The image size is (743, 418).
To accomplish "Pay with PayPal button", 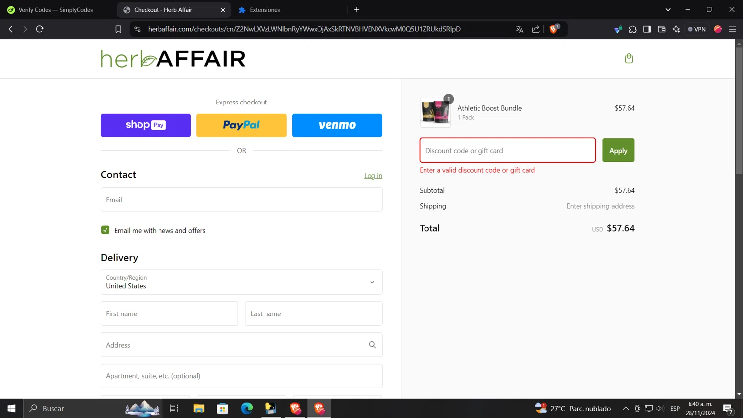I will pos(241,125).
